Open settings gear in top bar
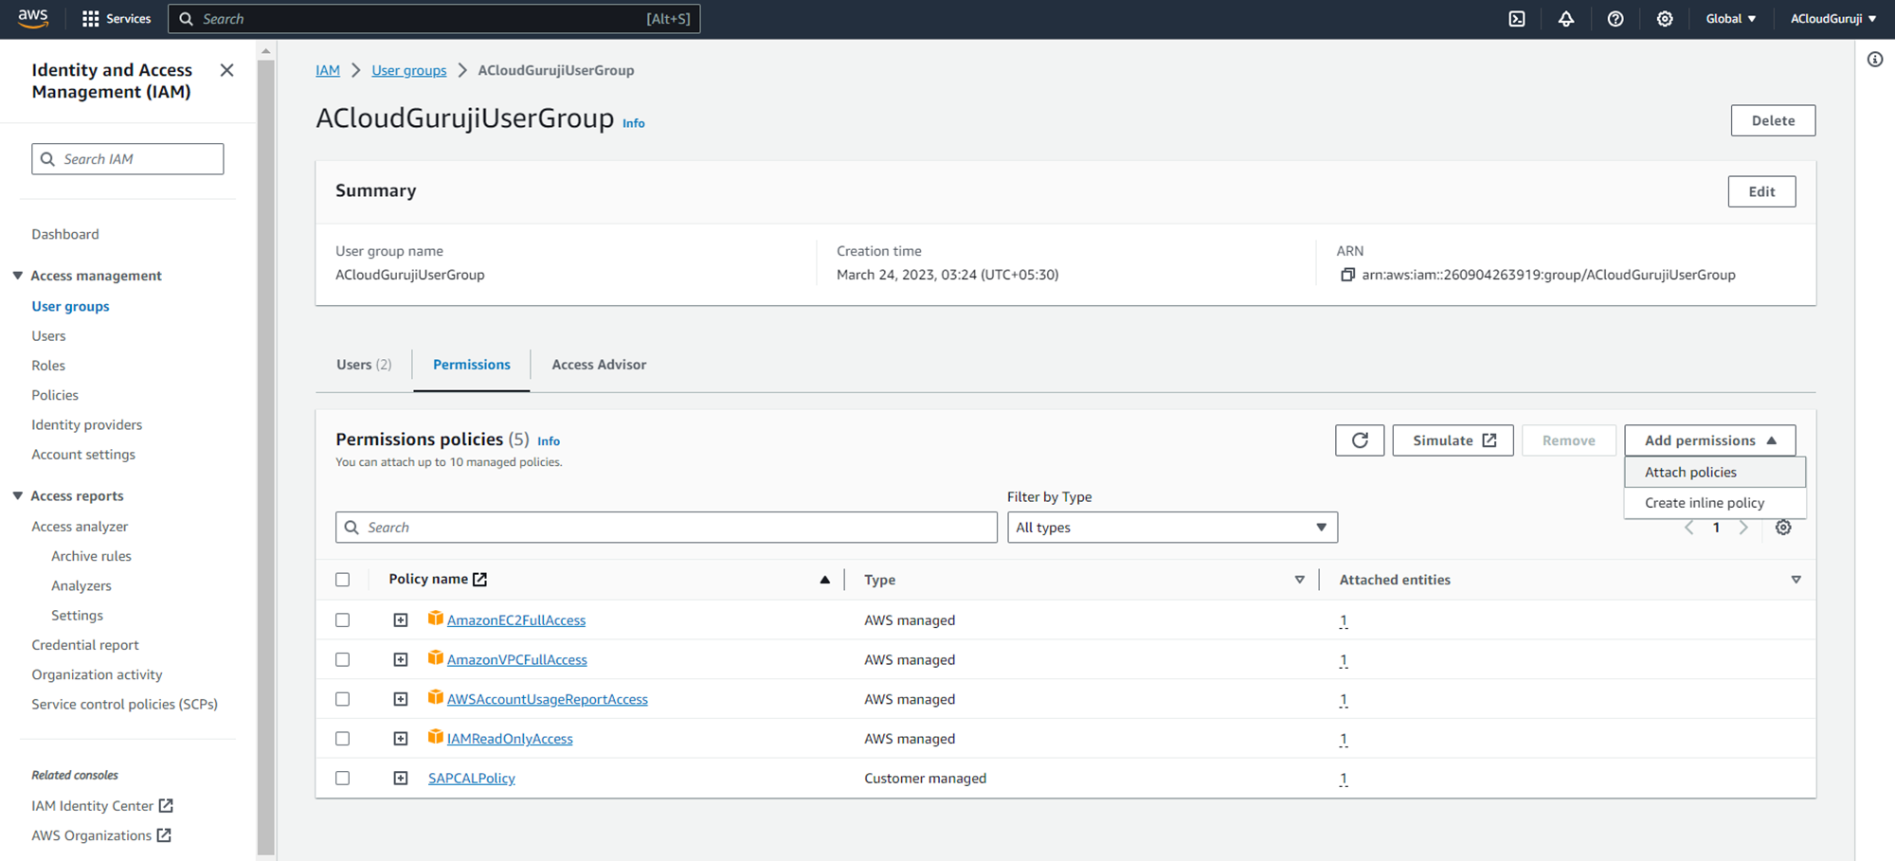Screen dimensions: 1895x861 (1665, 19)
